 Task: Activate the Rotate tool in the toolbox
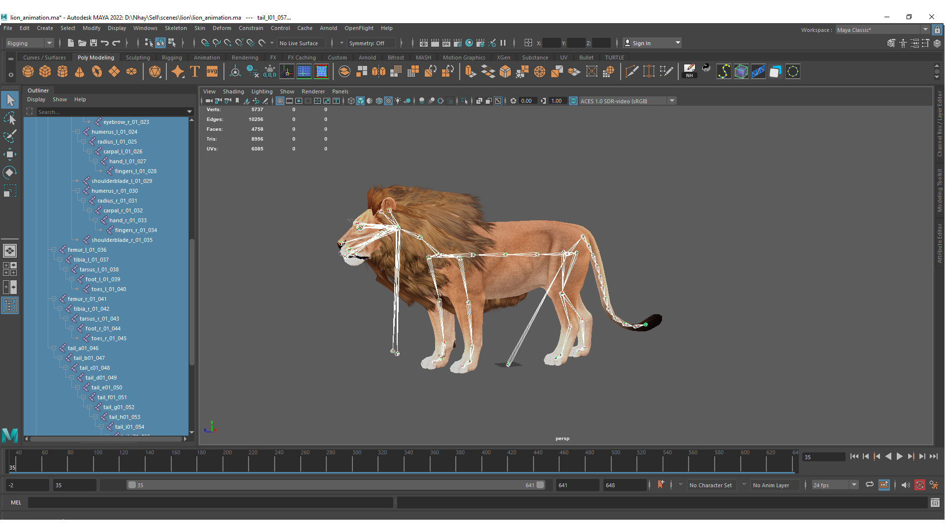tap(10, 172)
